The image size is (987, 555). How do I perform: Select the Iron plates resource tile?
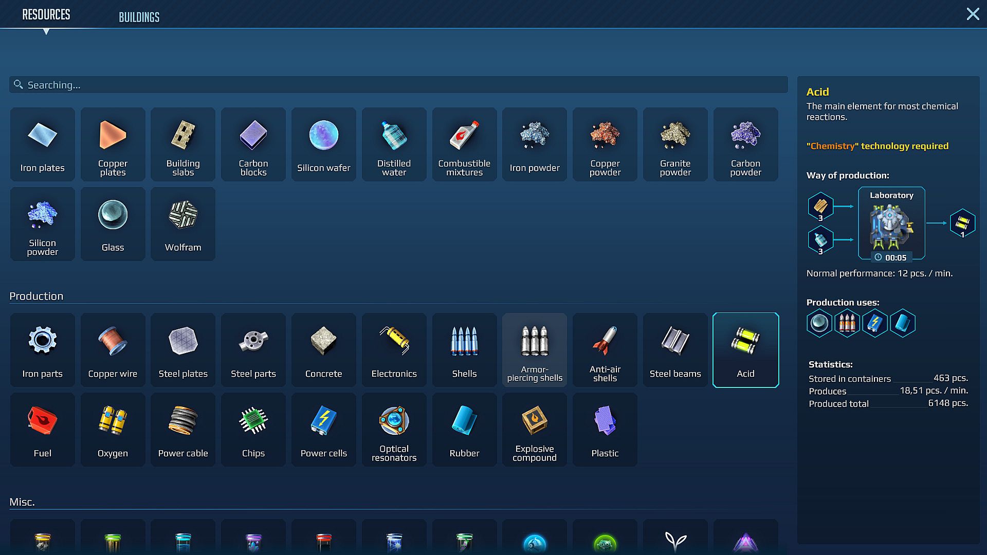pyautogui.click(x=42, y=144)
